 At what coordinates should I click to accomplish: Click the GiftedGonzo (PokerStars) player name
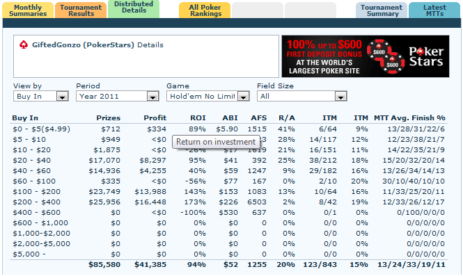pos(83,44)
